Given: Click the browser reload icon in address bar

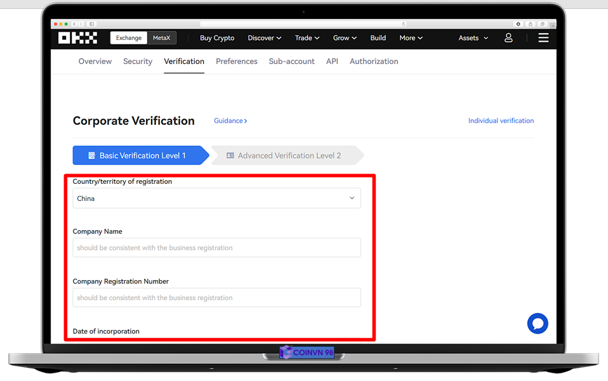Looking at the screenshot, I should click(403, 24).
